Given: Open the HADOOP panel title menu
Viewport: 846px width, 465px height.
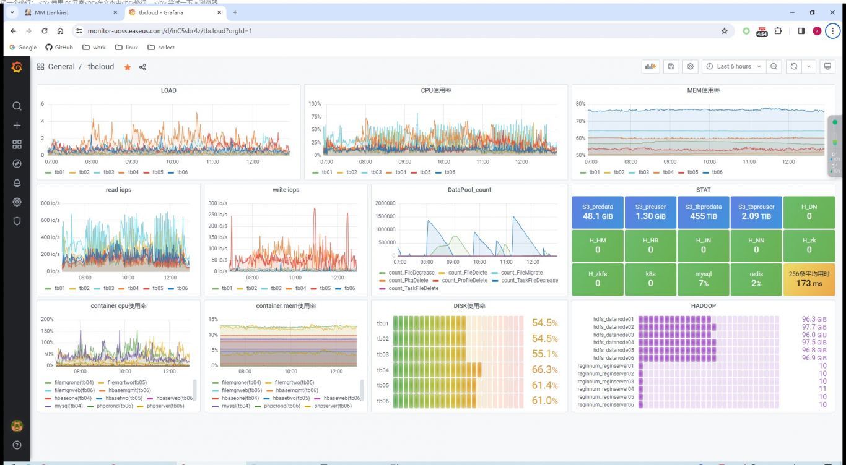Looking at the screenshot, I should 704,306.
